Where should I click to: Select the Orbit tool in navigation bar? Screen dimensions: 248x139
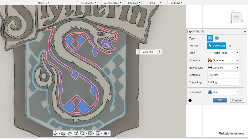click(x=55, y=134)
